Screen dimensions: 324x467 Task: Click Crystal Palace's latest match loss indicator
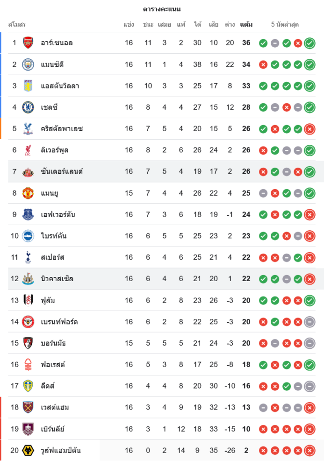(x=310, y=129)
